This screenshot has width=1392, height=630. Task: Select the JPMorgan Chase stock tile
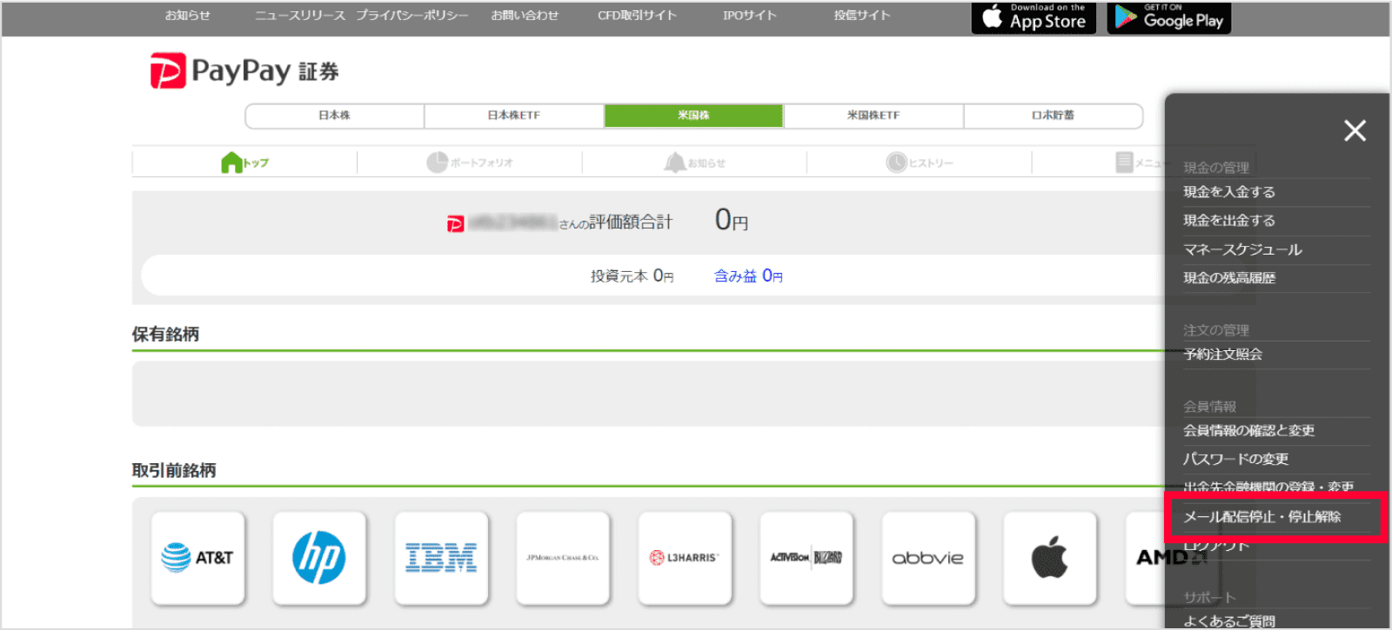pos(563,558)
